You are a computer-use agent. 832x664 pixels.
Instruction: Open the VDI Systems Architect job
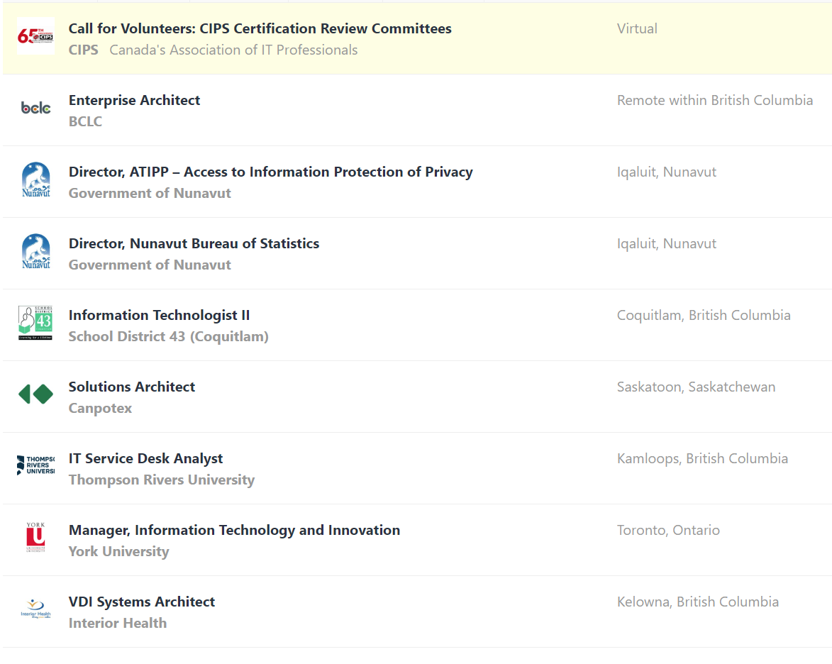point(141,602)
